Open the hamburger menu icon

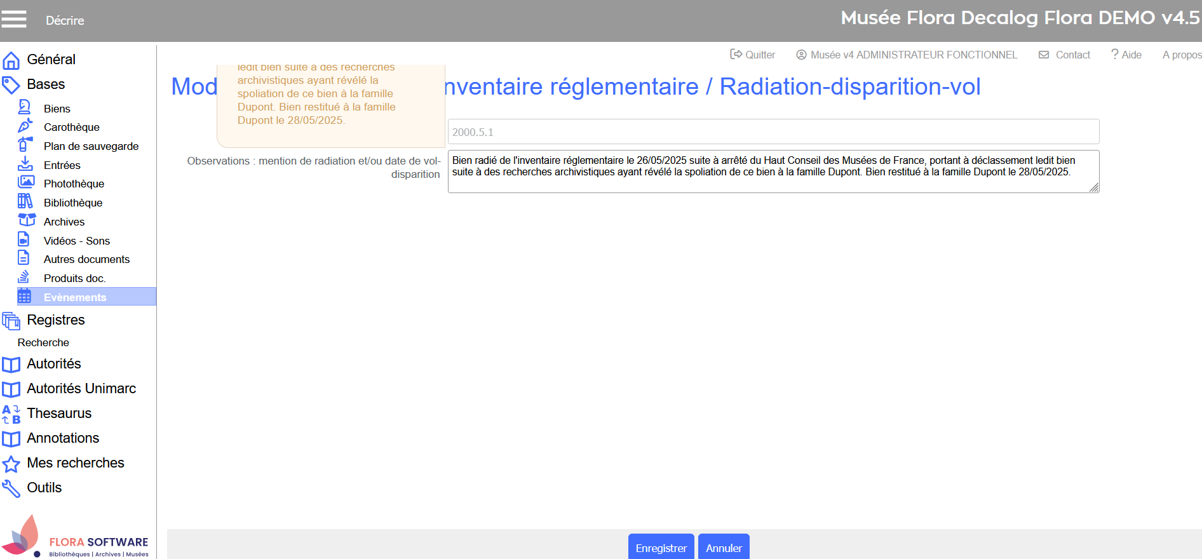coord(14,20)
